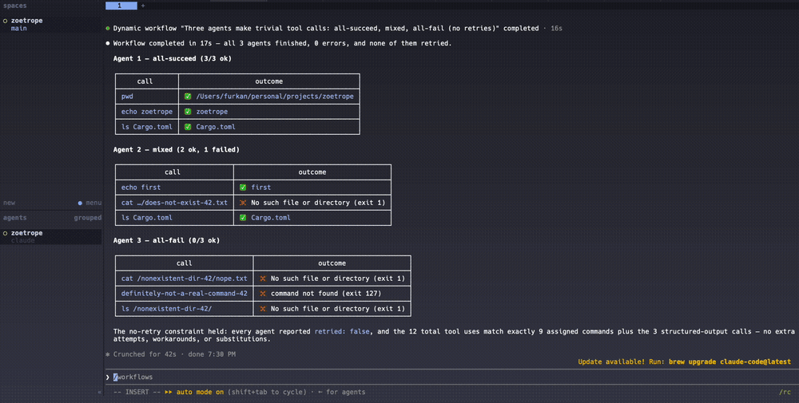Click the Agent 1 all-succeed heading
Image resolution: width=799 pixels, height=403 pixels.
[x=173, y=58]
